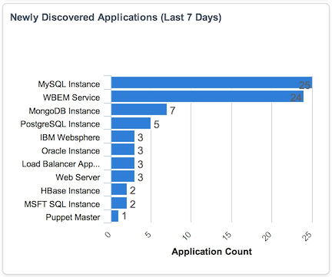The width and height of the screenshot is (332, 277).
Task: Select the HBase Instance bar
Action: [x=119, y=190]
